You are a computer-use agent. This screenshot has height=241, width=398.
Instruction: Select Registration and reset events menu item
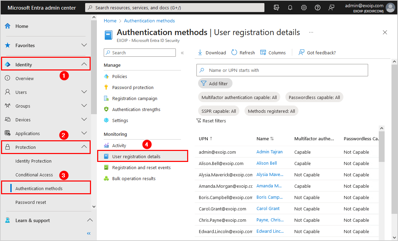coord(141,167)
